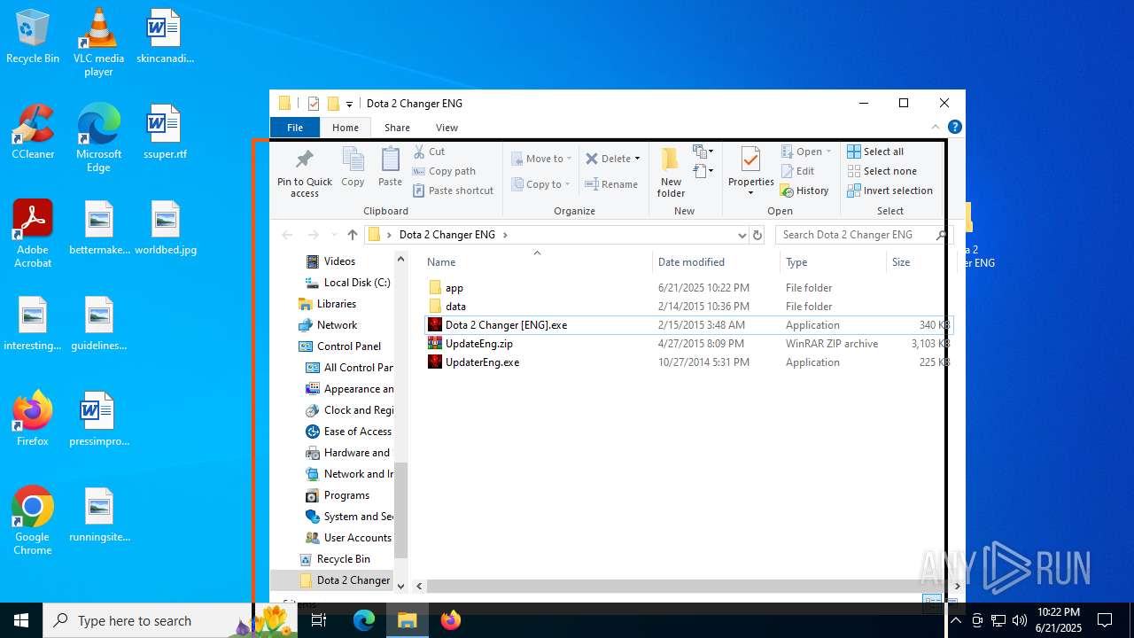Click navigation pane scroll down arrow
This screenshot has width=1134, height=638.
[400, 587]
